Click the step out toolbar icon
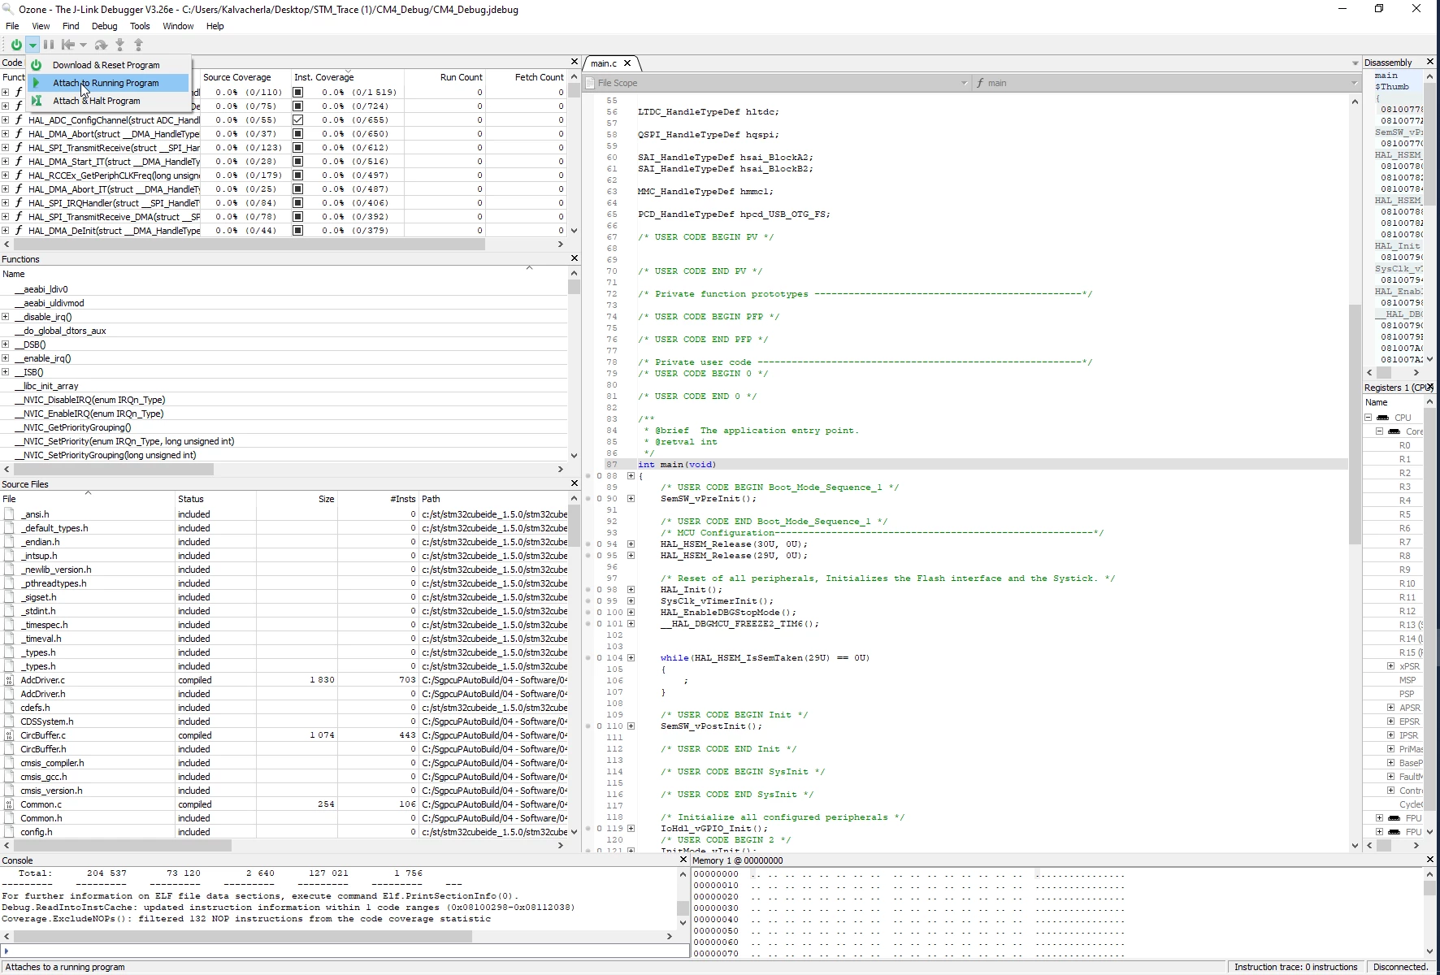Image resolution: width=1440 pixels, height=975 pixels. pyautogui.click(x=138, y=45)
